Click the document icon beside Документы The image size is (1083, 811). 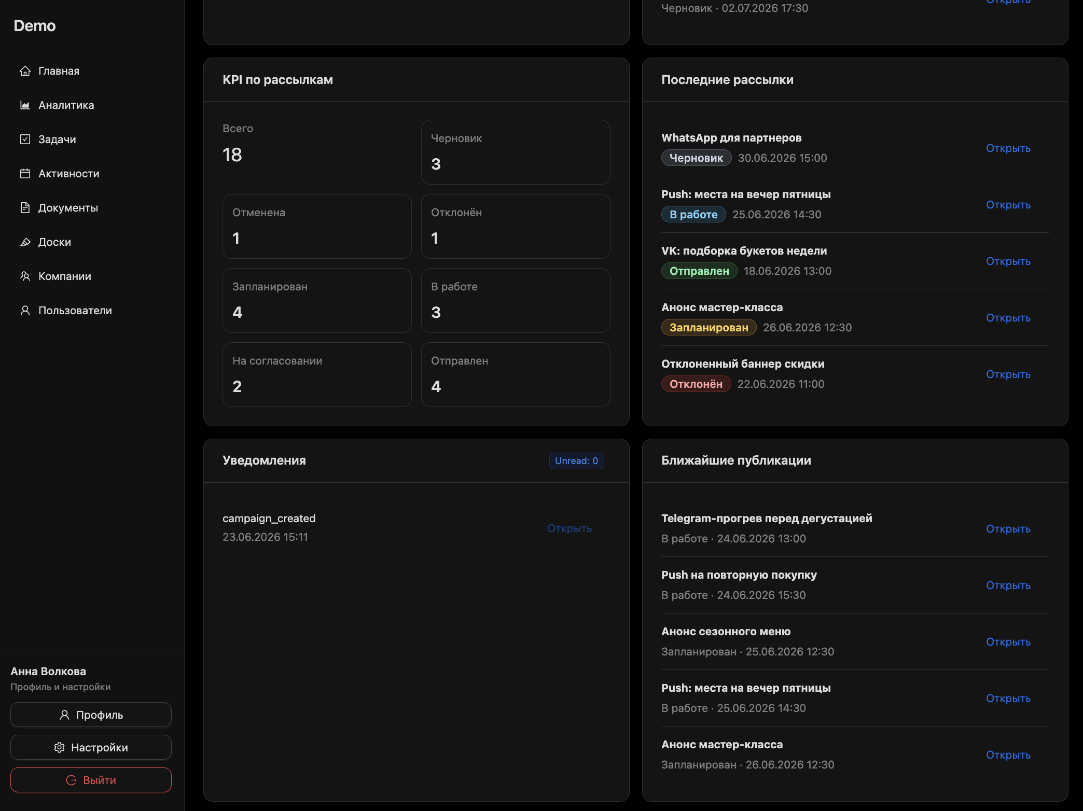(x=25, y=208)
